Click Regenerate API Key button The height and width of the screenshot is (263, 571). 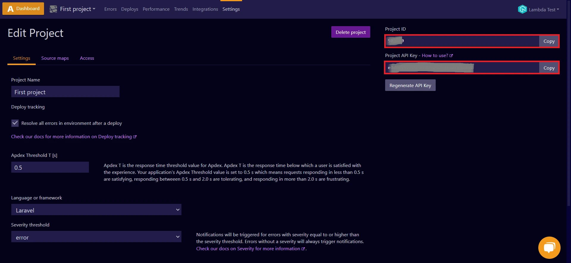(410, 85)
